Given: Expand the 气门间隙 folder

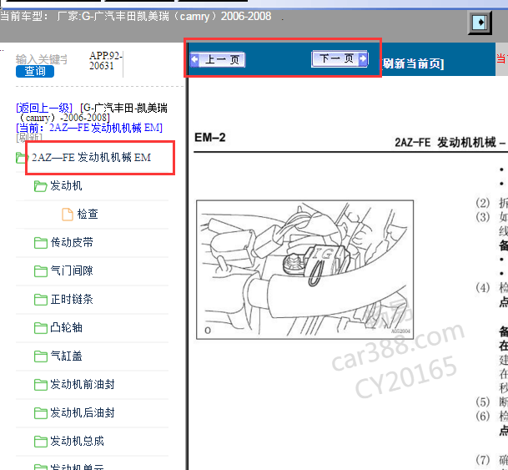Looking at the screenshot, I should 72,270.
